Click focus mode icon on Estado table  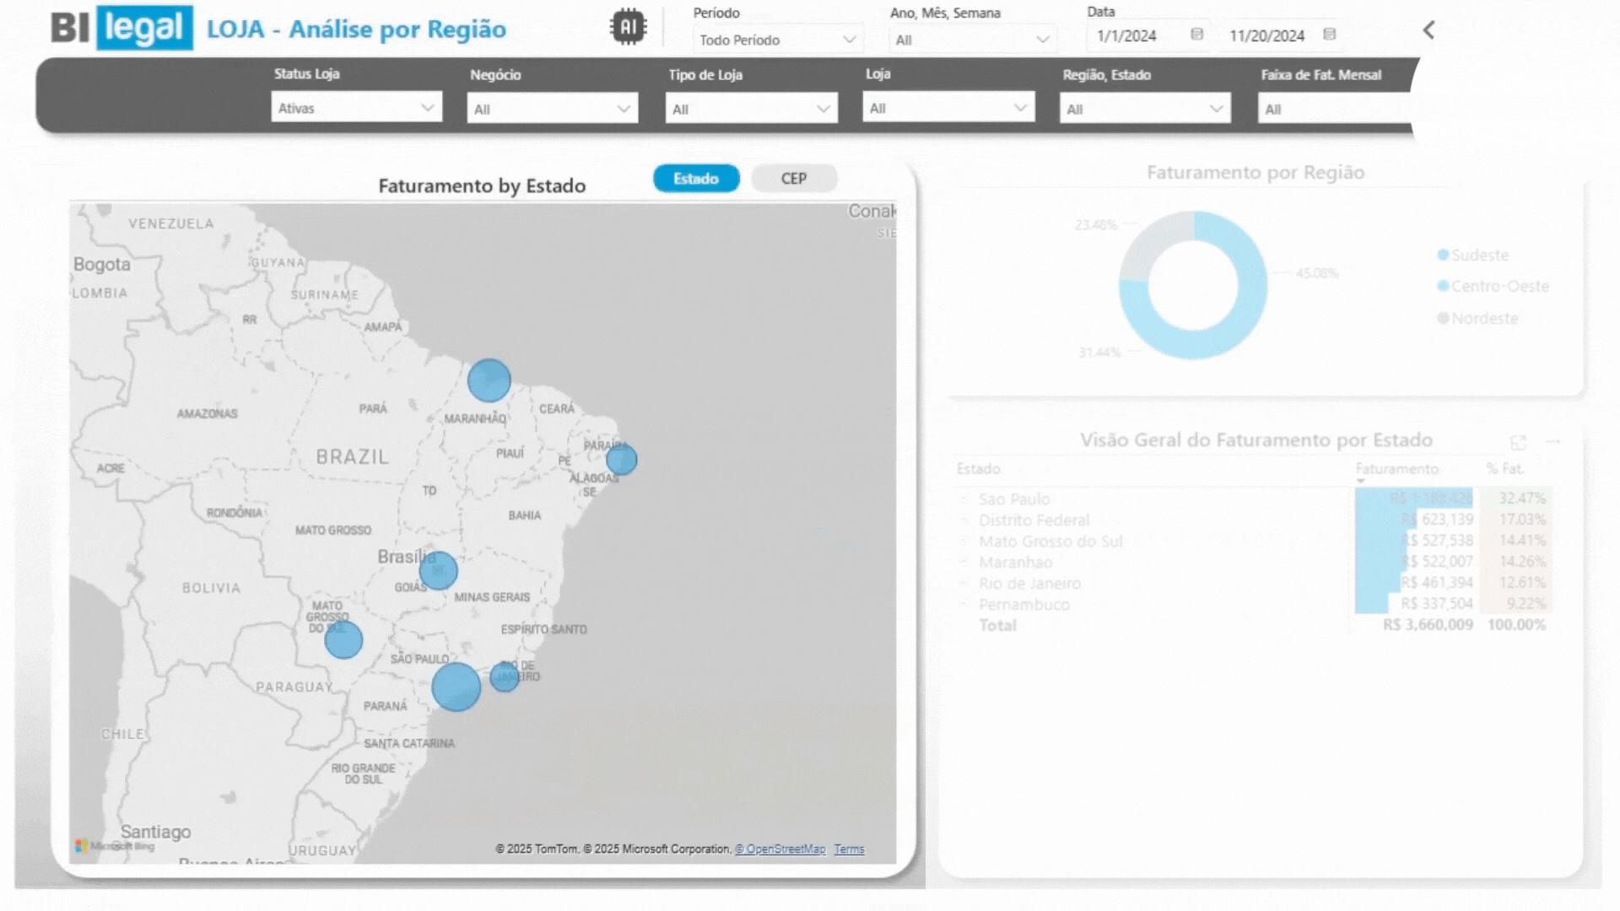click(1518, 443)
